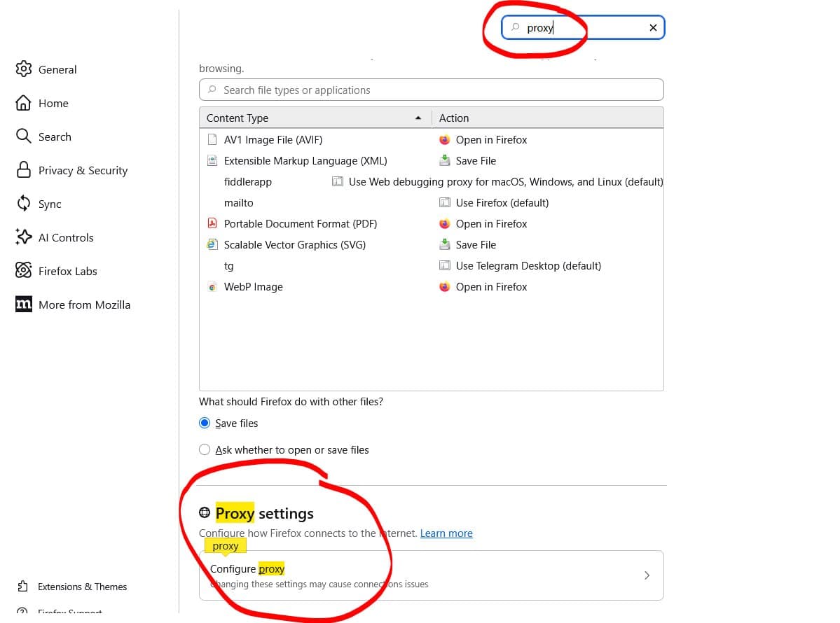Click the mailto Use Firefox handler icon
The image size is (840, 623).
[x=445, y=202]
